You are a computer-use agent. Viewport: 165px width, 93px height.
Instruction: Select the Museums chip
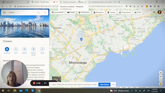coord(98,12)
